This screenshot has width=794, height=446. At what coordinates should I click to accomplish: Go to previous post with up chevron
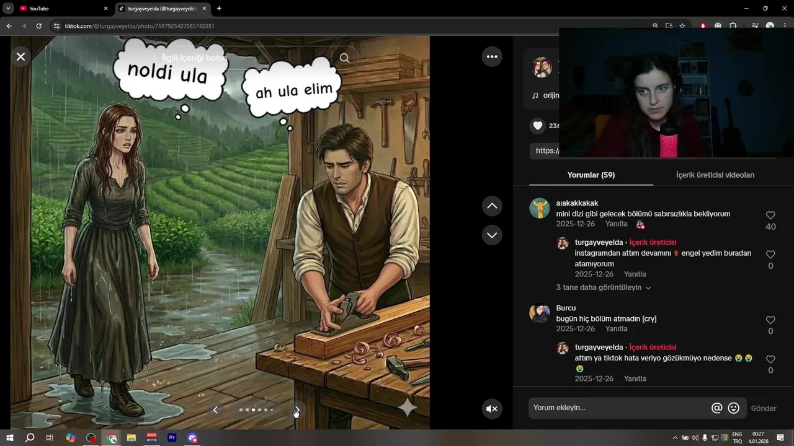[492, 206]
